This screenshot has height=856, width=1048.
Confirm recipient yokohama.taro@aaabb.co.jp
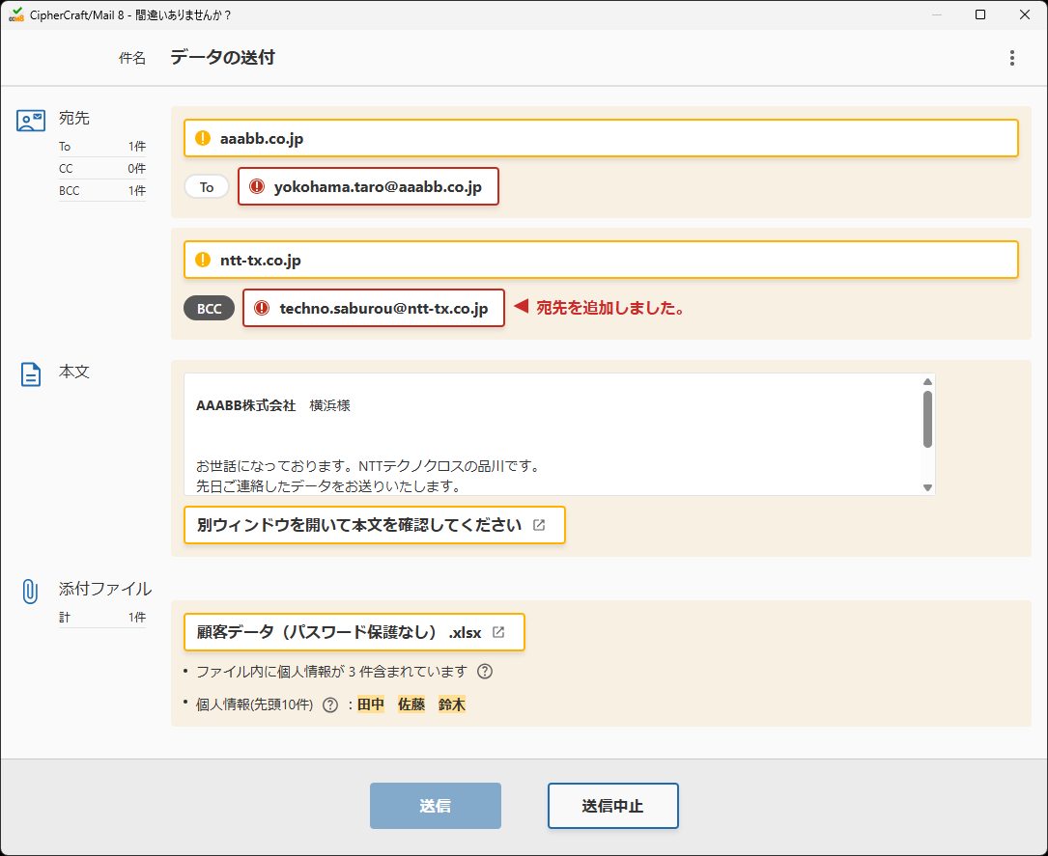point(367,186)
